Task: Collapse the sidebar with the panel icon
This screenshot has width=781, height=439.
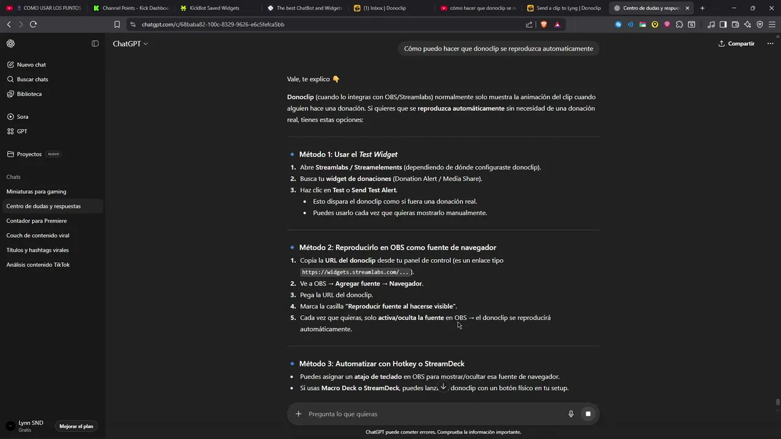Action: [x=95, y=43]
